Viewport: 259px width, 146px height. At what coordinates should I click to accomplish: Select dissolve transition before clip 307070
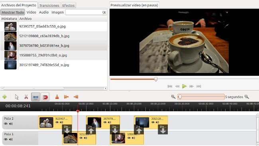(x=91, y=129)
